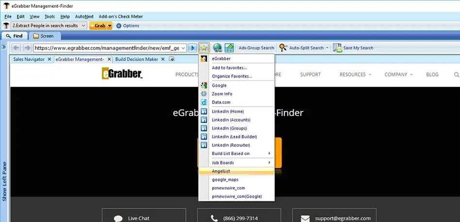Click the Google favorites icon
This screenshot has height=222, width=460.
point(204,85)
